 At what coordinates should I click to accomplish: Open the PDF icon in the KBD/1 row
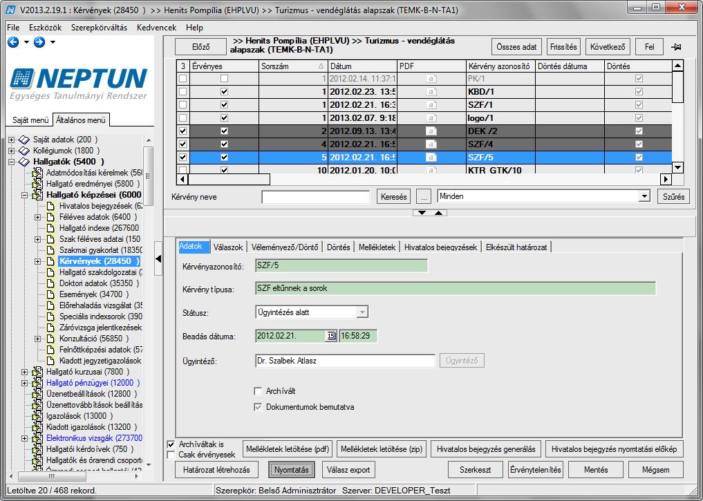click(x=431, y=92)
